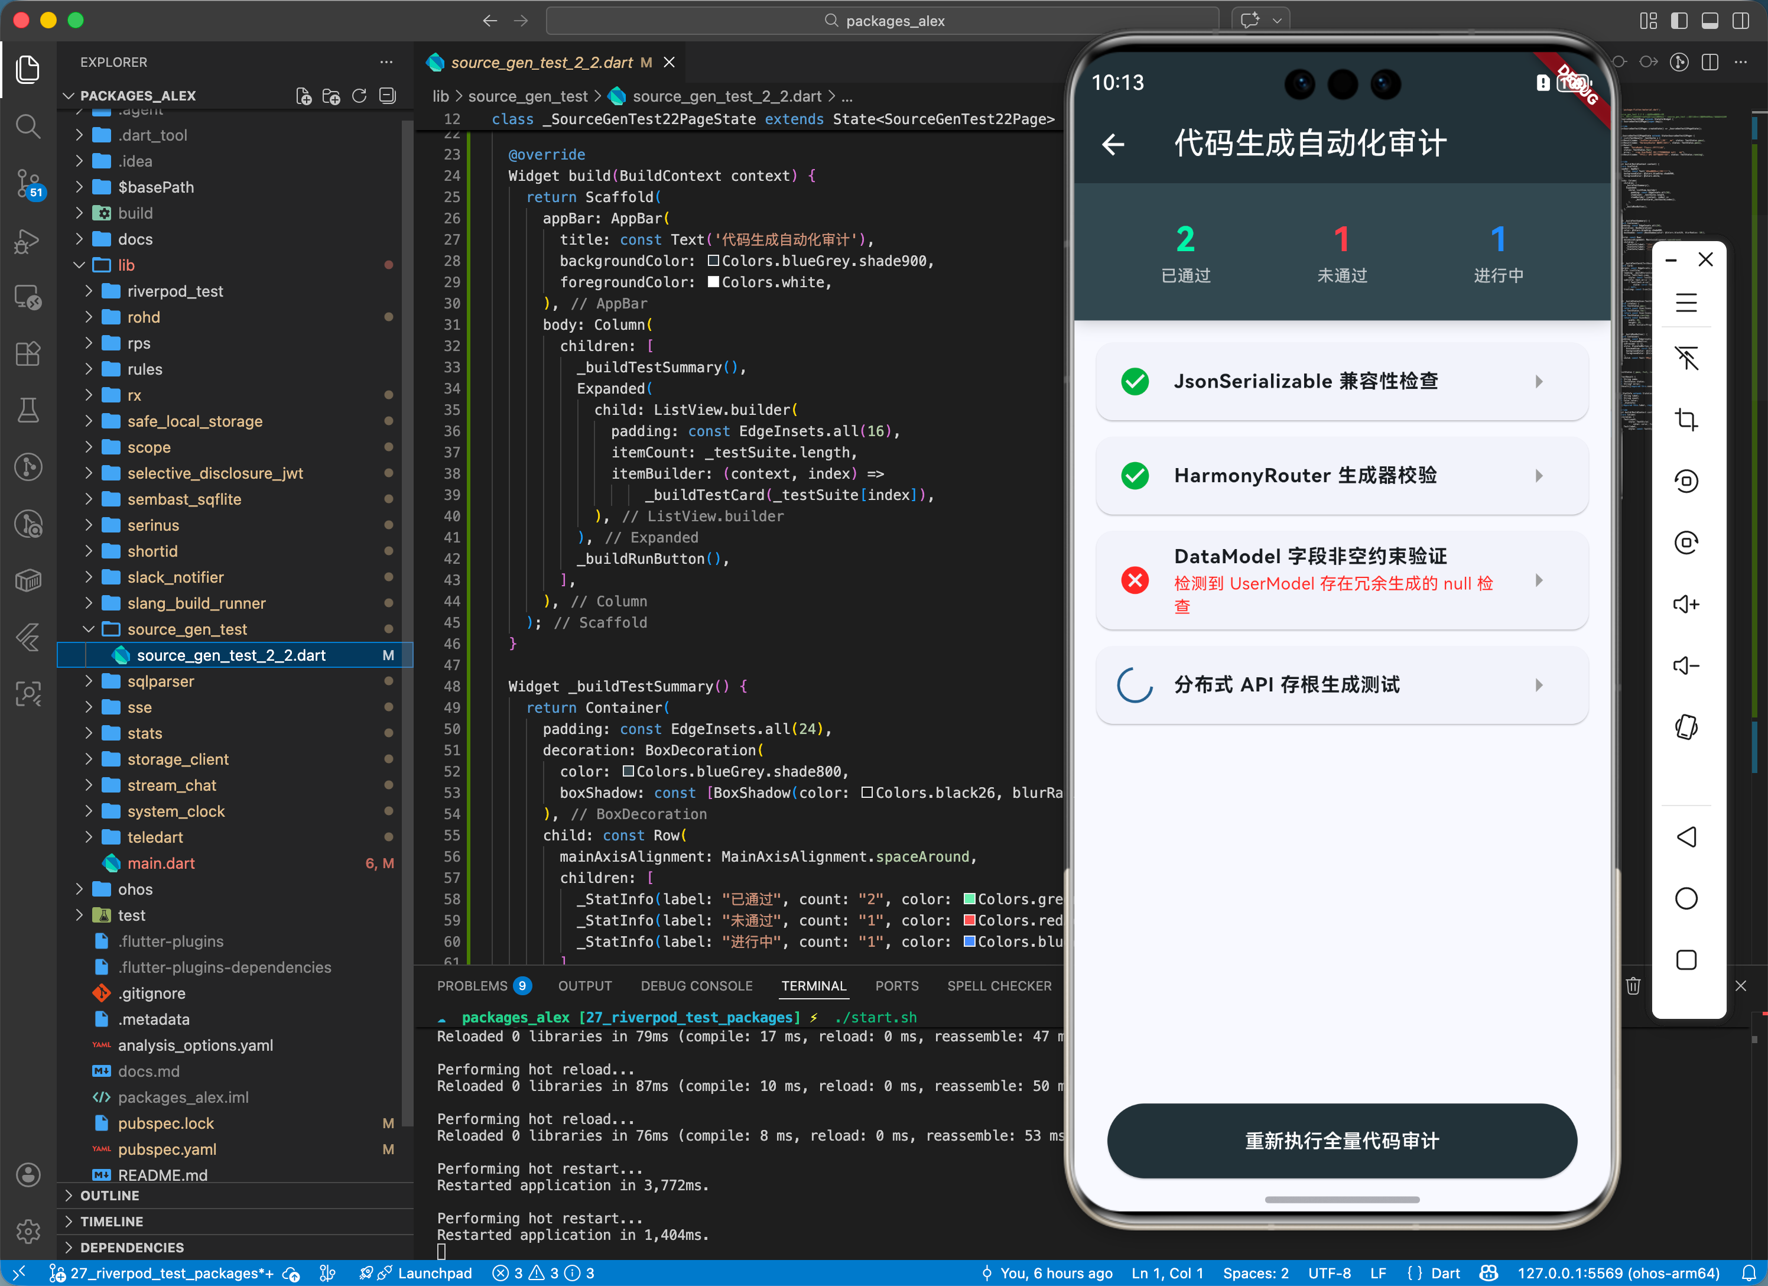
Task: Open main.dart in the file tree
Action: (161, 862)
